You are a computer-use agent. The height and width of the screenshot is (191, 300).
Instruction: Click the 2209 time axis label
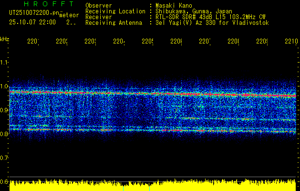point(262,41)
